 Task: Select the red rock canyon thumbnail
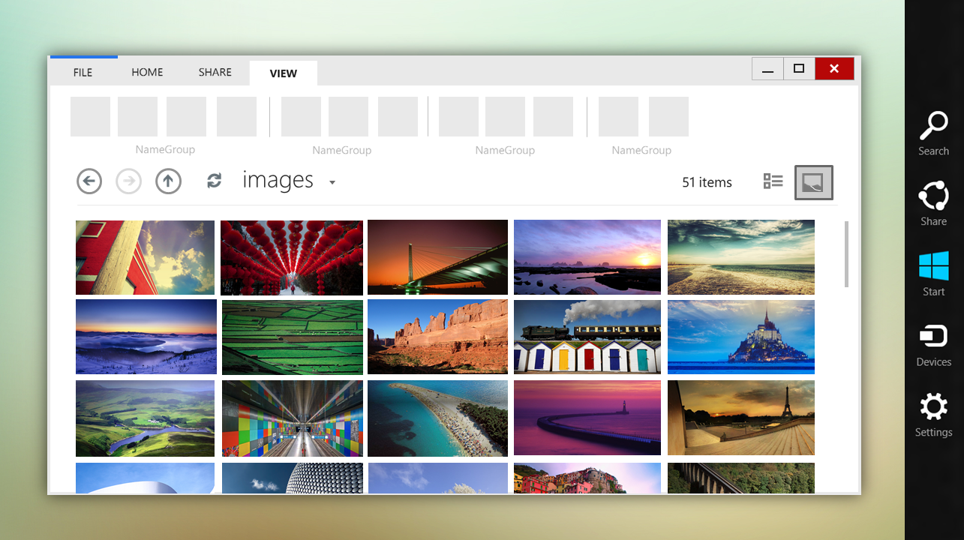(437, 337)
